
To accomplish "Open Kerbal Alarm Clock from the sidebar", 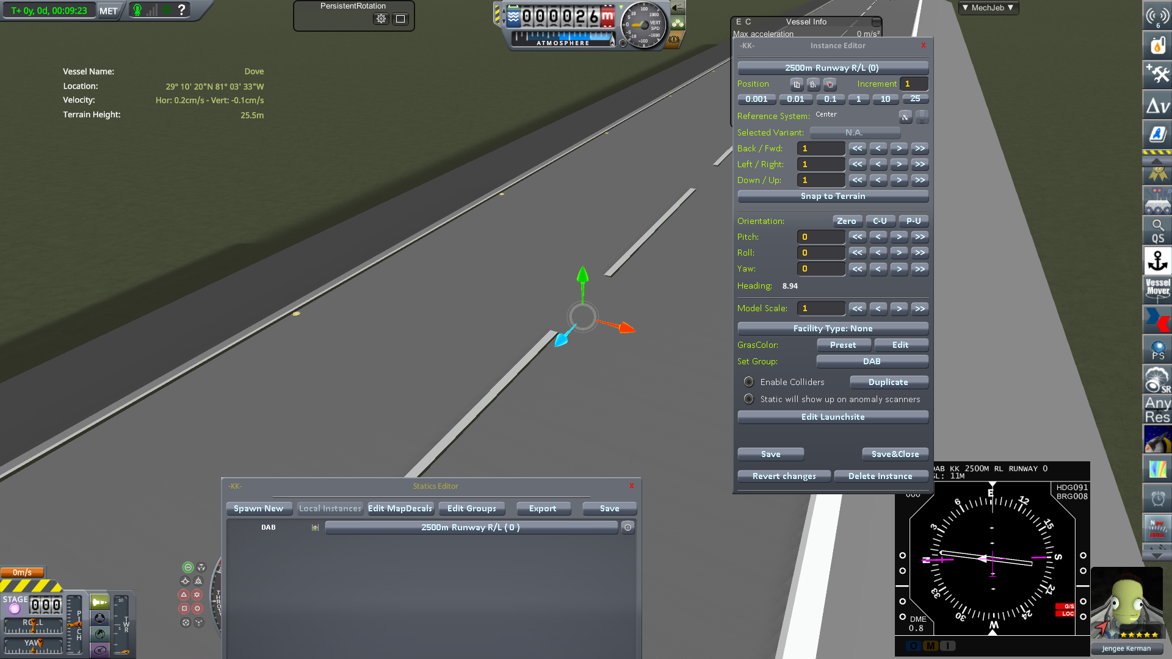I will pos(1157,499).
